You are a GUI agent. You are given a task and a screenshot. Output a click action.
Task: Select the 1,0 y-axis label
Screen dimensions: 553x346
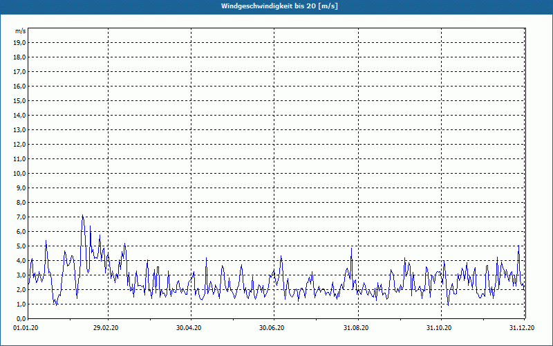click(21, 304)
